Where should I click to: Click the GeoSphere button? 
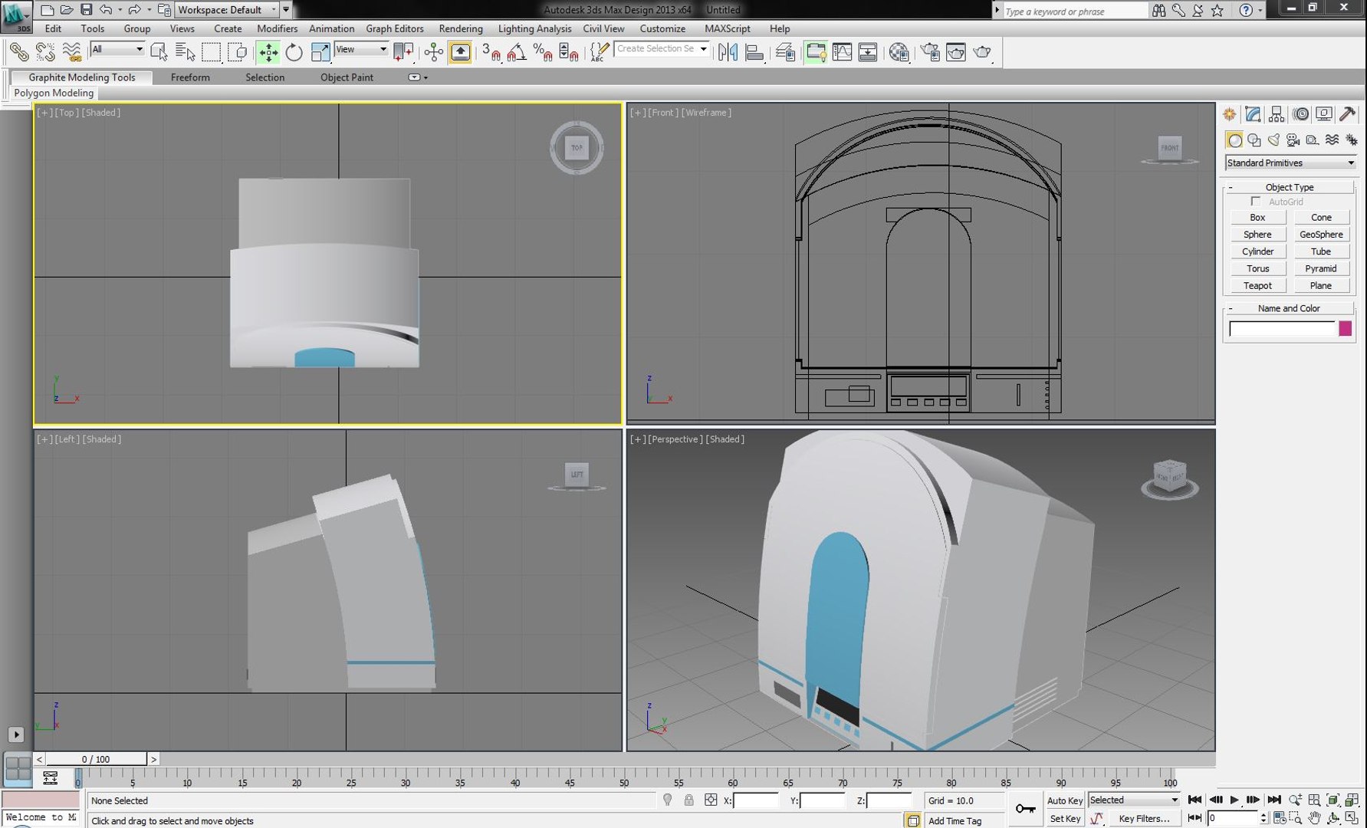(1321, 235)
